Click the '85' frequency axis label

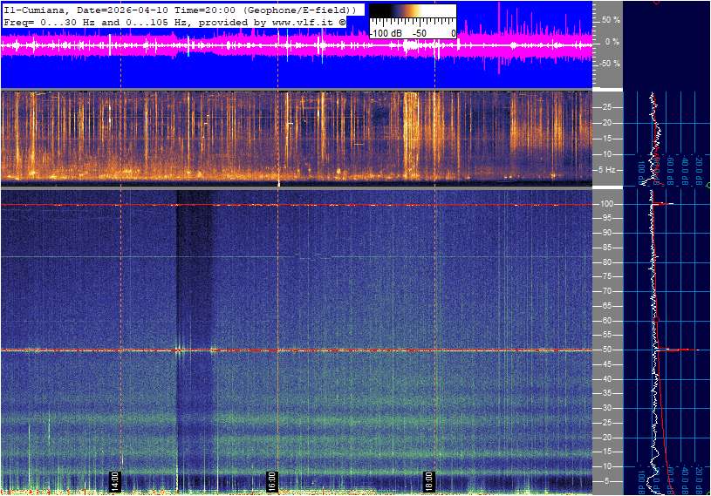[x=606, y=248]
